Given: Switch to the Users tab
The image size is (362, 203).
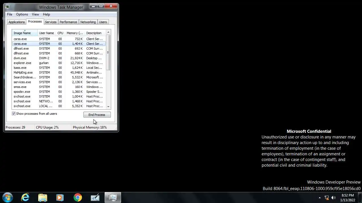Looking at the screenshot, I should tap(103, 22).
